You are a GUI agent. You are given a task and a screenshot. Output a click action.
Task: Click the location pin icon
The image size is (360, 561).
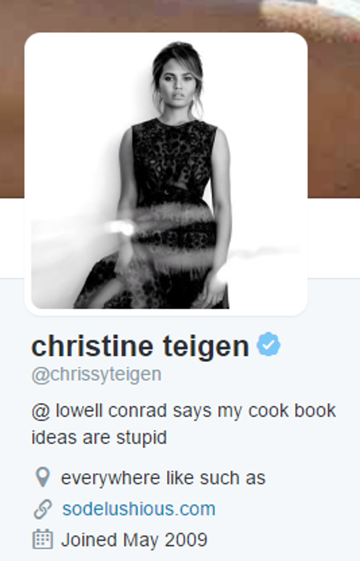coord(43,477)
